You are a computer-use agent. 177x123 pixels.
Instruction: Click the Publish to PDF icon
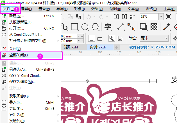[x=133, y=17]
